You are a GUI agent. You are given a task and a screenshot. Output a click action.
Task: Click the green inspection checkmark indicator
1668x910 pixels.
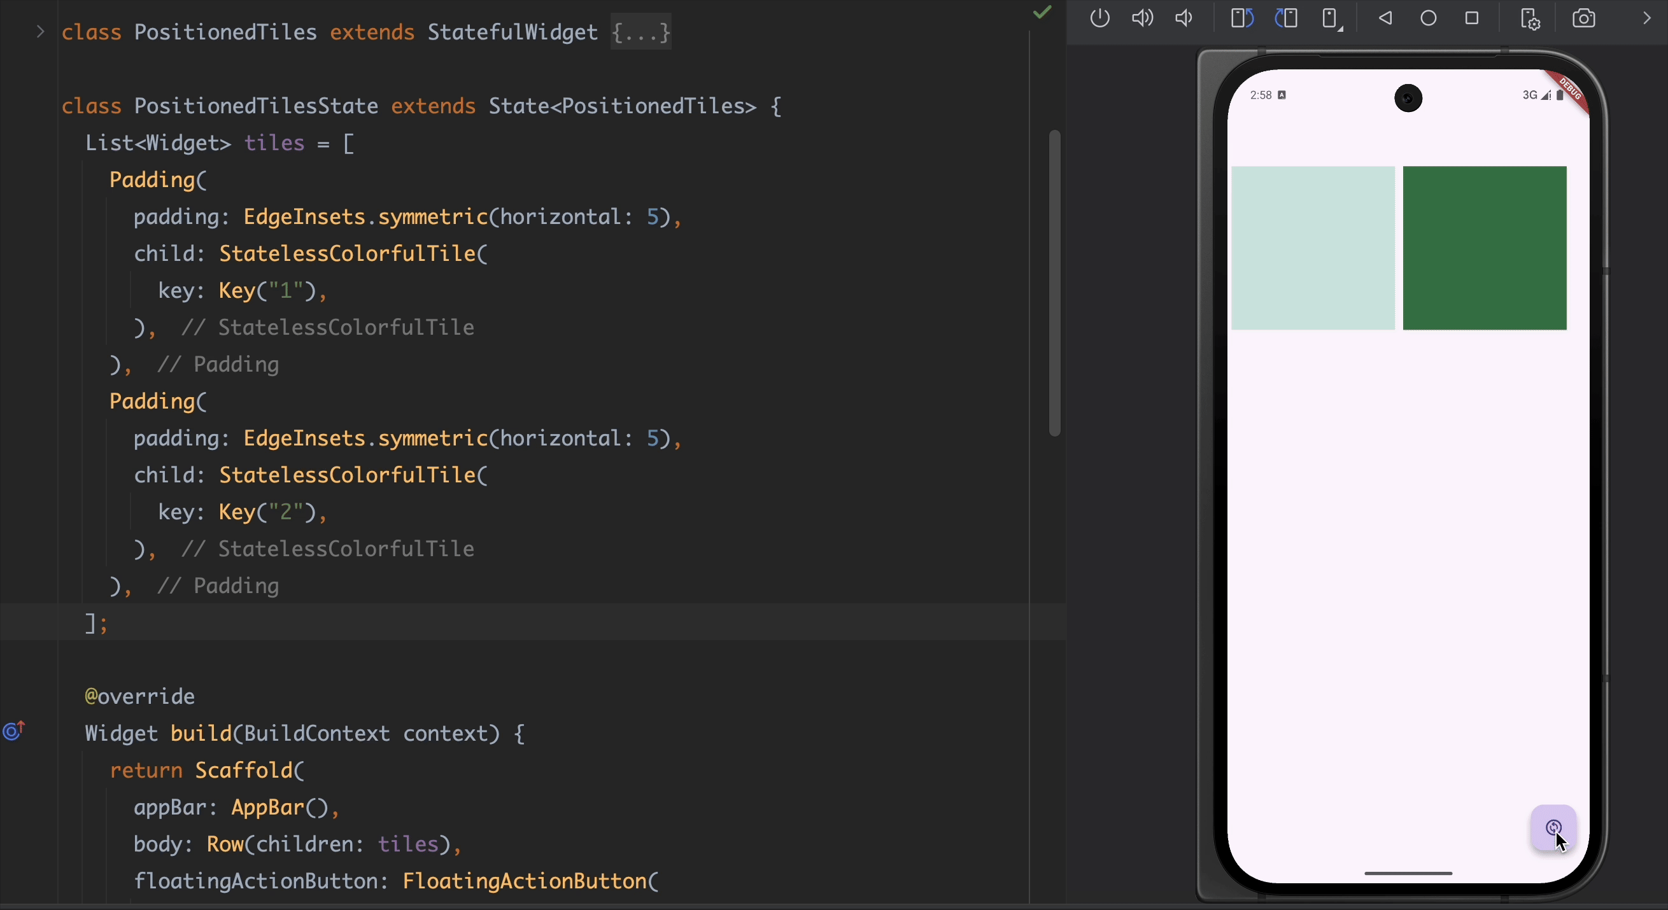pos(1042,12)
